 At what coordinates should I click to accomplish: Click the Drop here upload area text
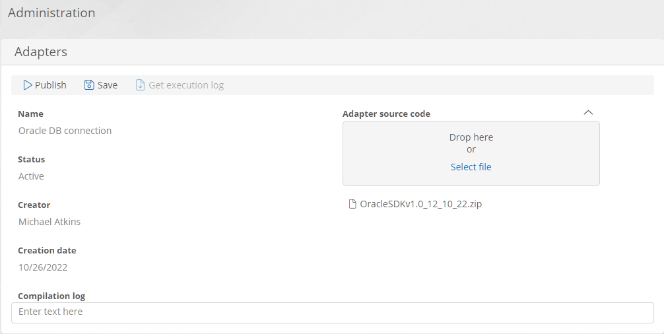point(471,137)
